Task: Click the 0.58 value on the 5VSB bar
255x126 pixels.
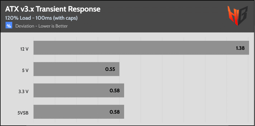Action: (x=114, y=112)
